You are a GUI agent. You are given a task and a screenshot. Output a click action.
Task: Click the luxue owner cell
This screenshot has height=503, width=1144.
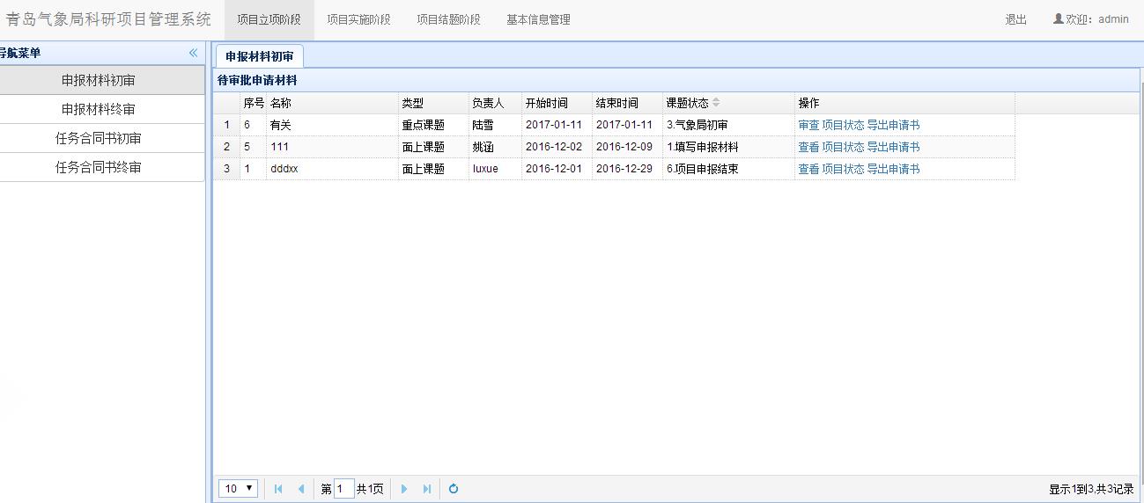point(495,169)
